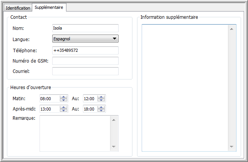This screenshot has width=248, height=162.
Task: Increase Matin end time 12:00 up arrow
Action: pyautogui.click(x=101, y=97)
